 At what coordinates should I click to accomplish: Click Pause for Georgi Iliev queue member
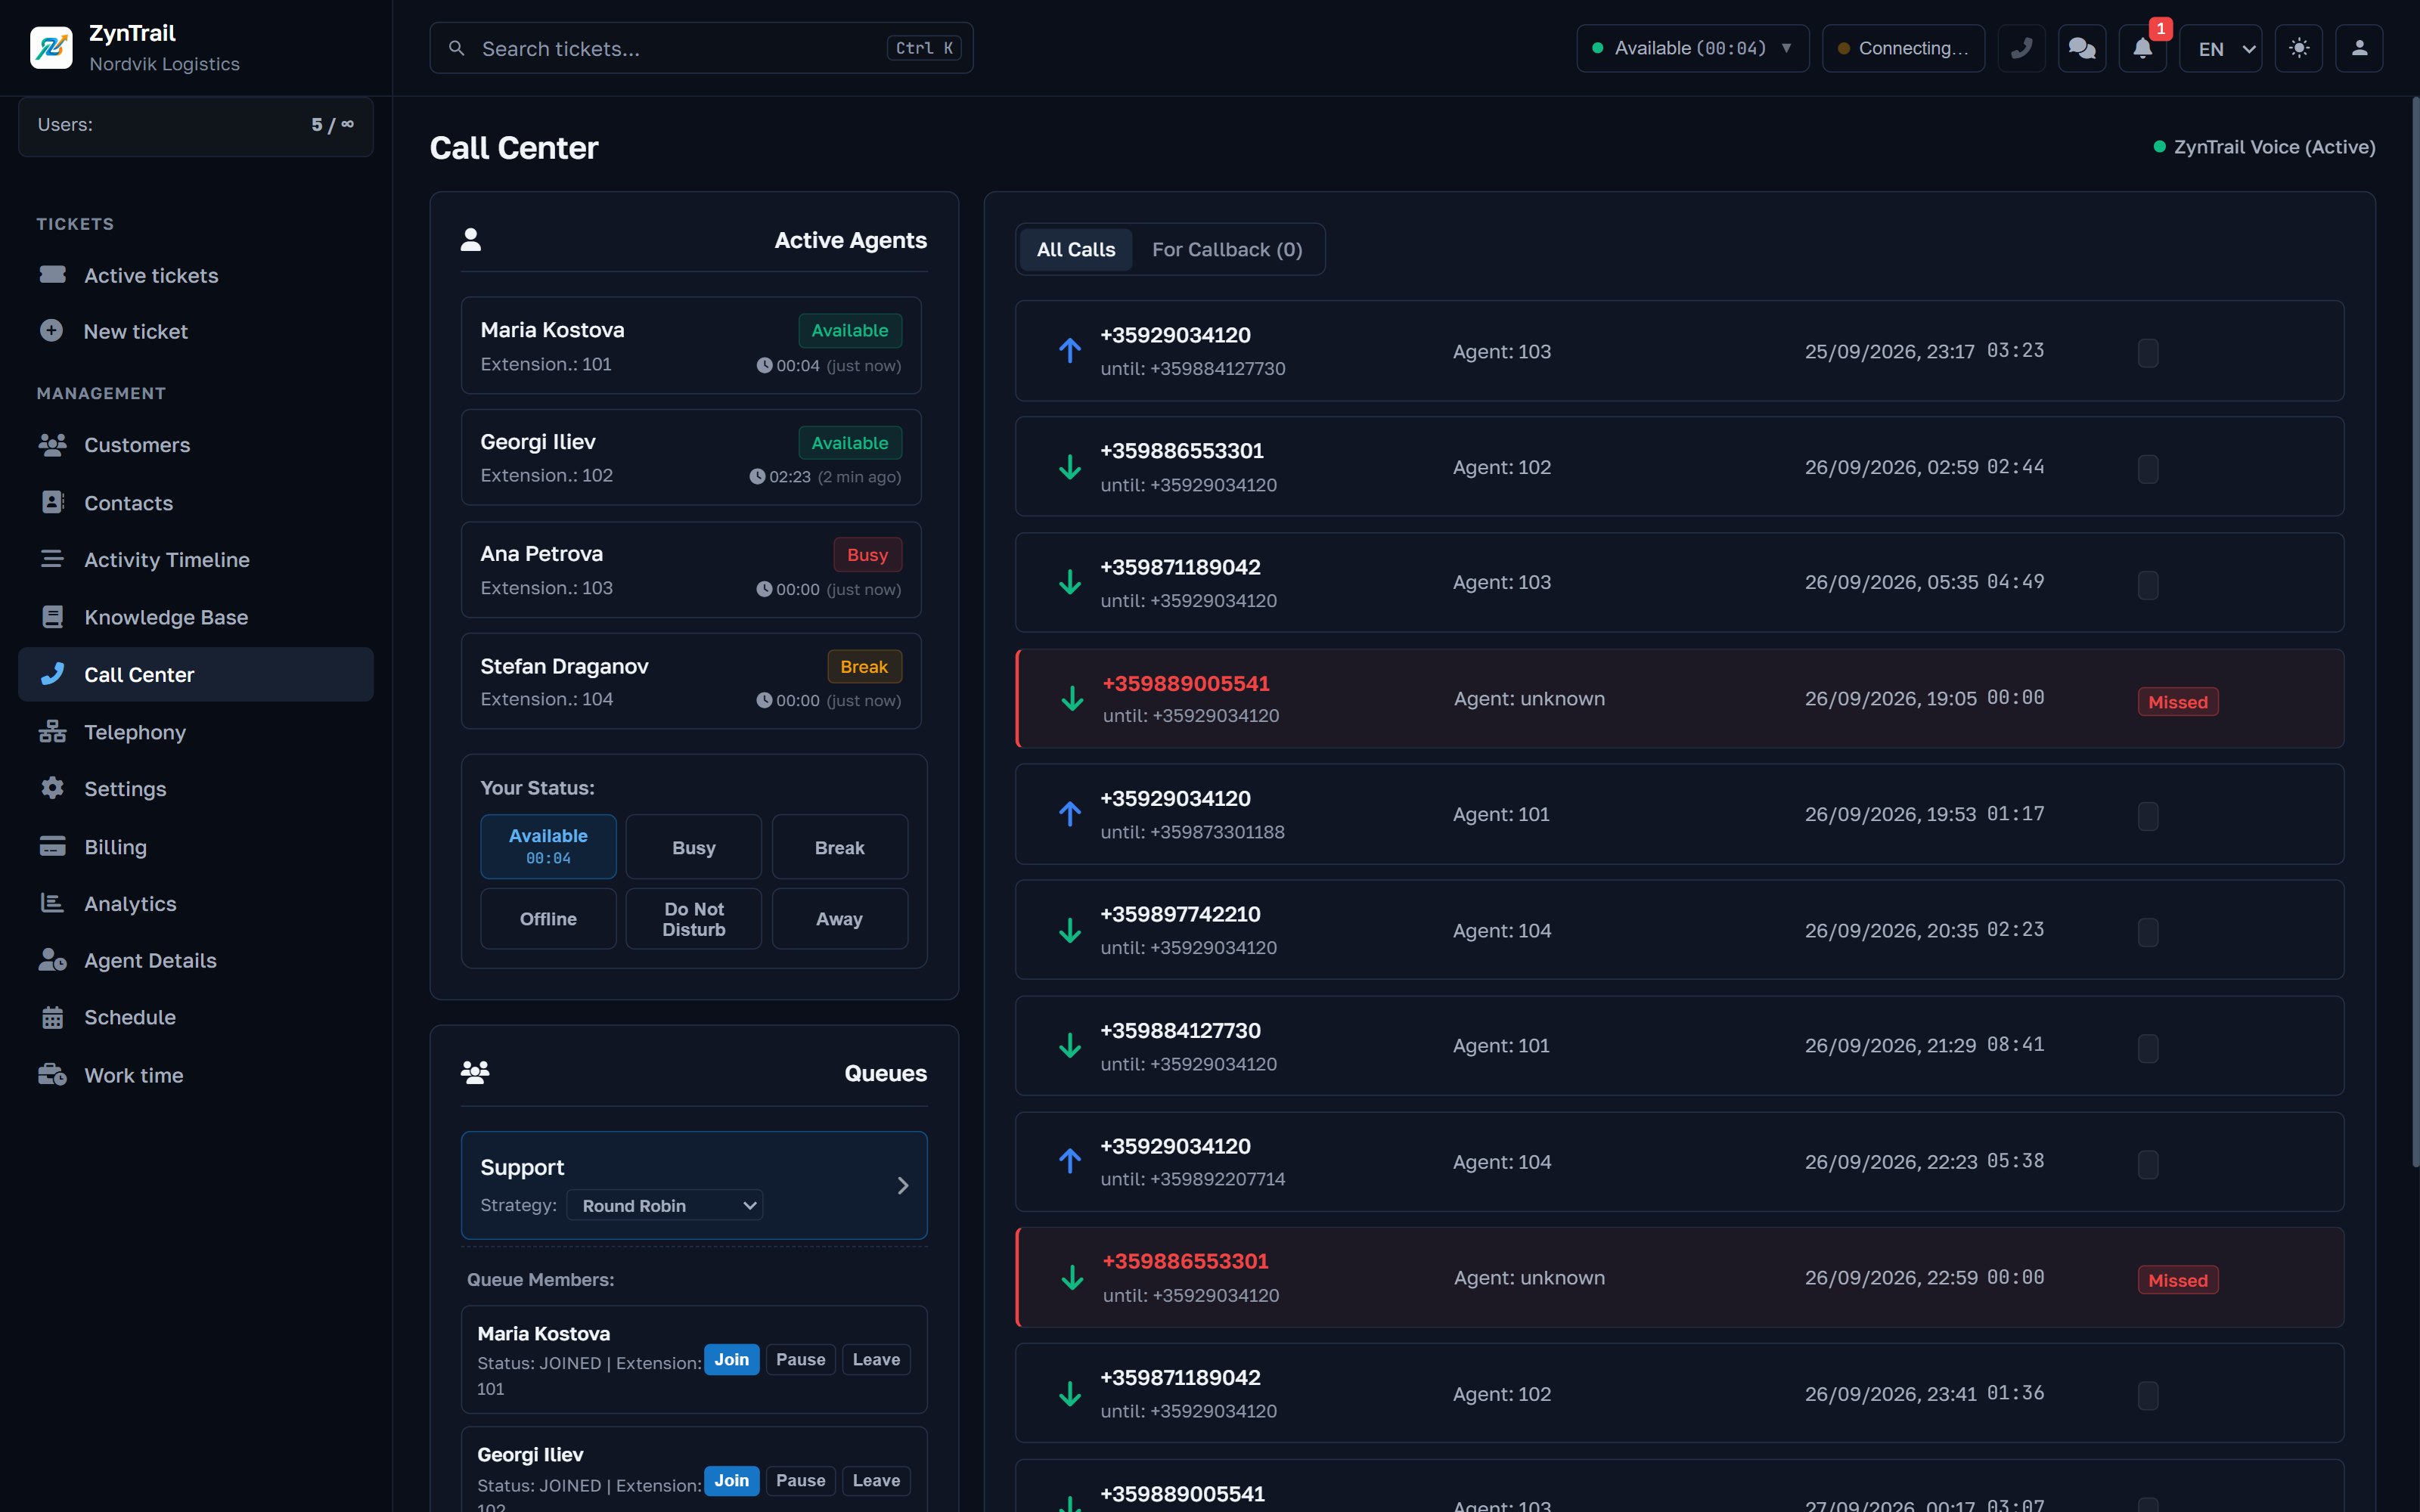tap(800, 1480)
